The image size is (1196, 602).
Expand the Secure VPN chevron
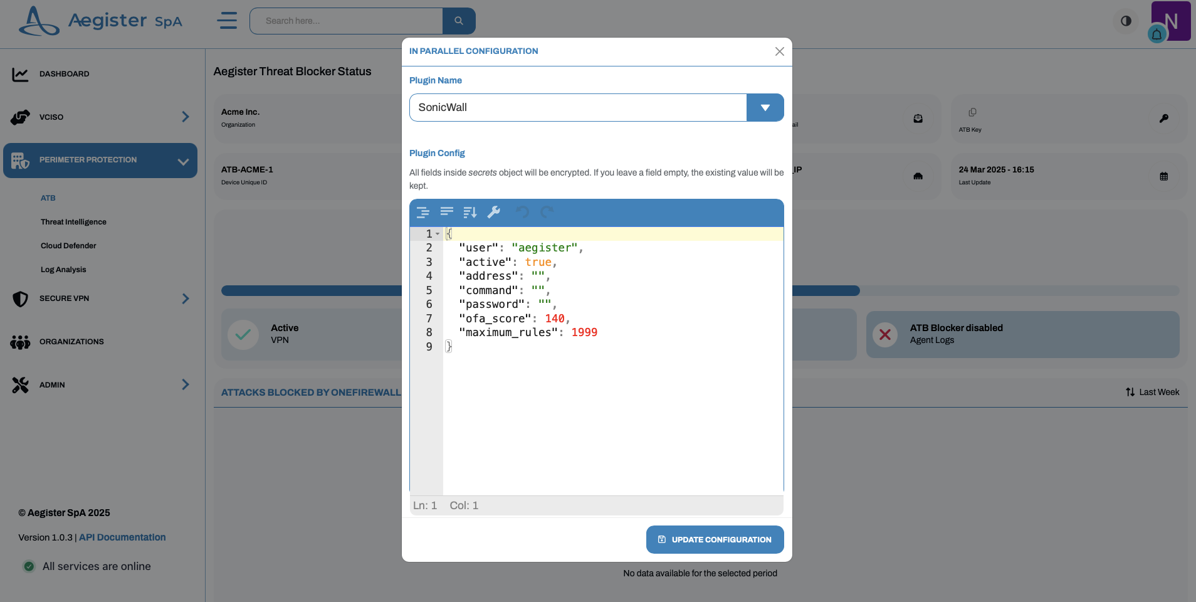tap(186, 298)
